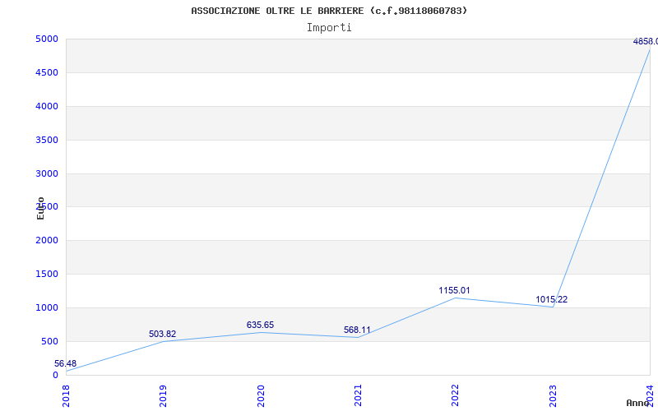The width and height of the screenshot is (658, 411).
Task: Select the 568.11 data label
Action: (x=357, y=330)
